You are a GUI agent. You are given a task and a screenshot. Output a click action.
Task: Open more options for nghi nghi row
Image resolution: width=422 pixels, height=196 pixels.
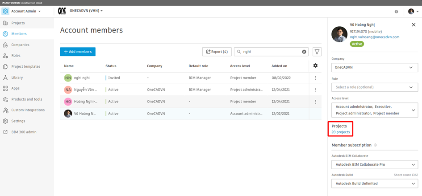tap(315, 78)
